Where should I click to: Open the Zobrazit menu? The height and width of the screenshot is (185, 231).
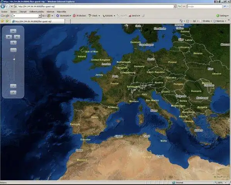coord(23,12)
